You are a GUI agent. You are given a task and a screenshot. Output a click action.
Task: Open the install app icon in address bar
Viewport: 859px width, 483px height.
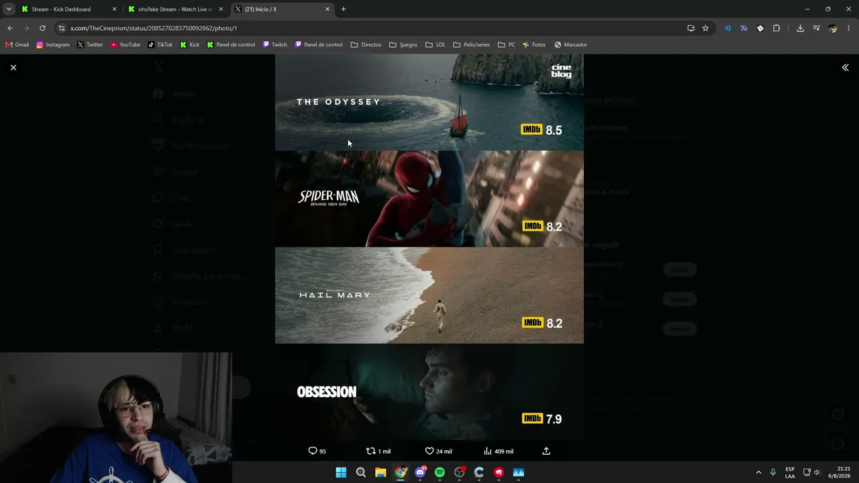click(691, 28)
